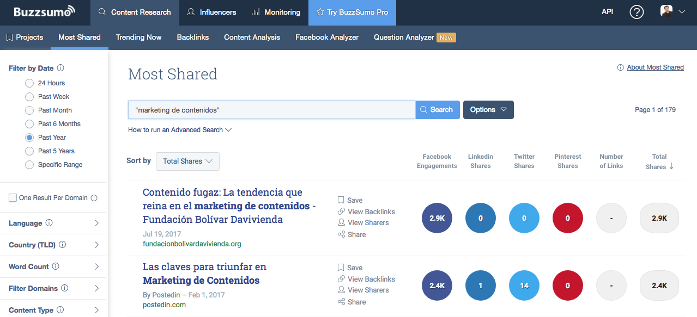Screen dimensions: 697x317
Task: Enable One Result Per Domain checkbox
Action: pos(13,198)
